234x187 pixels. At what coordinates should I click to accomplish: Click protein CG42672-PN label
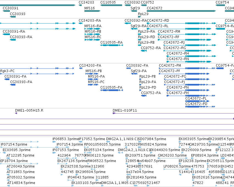click(178, 87)
